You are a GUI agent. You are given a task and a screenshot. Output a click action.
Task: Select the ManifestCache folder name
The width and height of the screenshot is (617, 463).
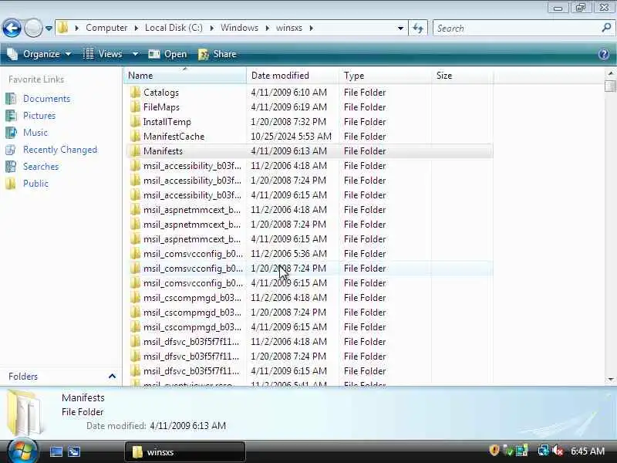[174, 137]
